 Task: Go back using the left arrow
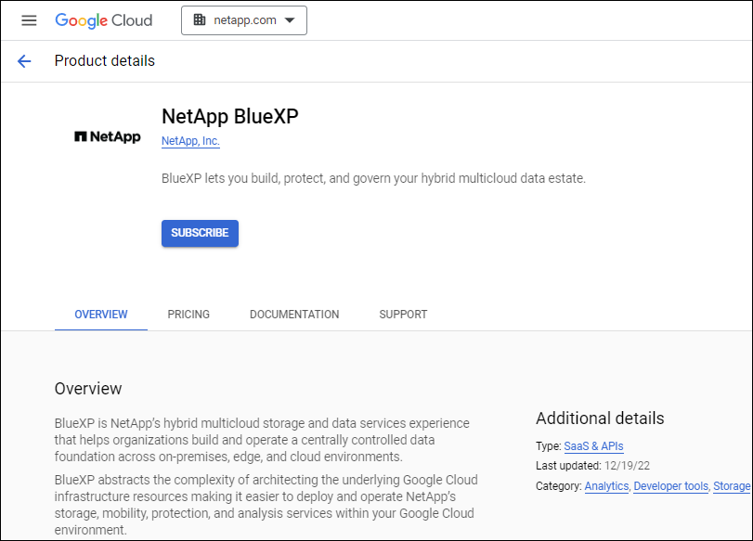click(x=24, y=61)
